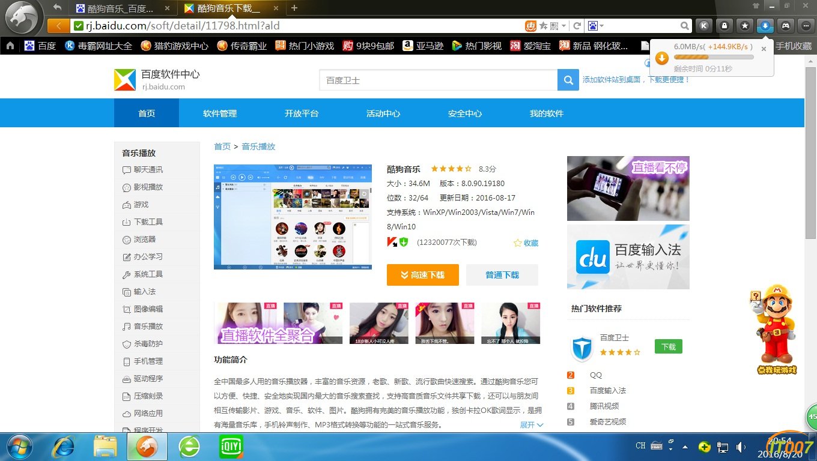817x461 pixels.
Task: Click the network tray icon
Action: point(723,447)
